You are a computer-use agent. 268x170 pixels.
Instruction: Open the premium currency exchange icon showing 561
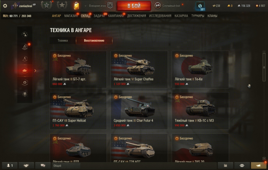point(200,6)
